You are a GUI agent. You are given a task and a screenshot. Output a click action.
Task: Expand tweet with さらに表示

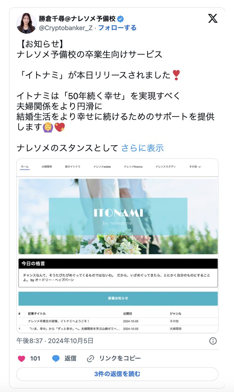pos(143,148)
